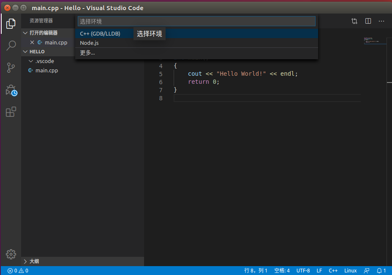Change encoding by clicking UTF-8

(x=303, y=270)
